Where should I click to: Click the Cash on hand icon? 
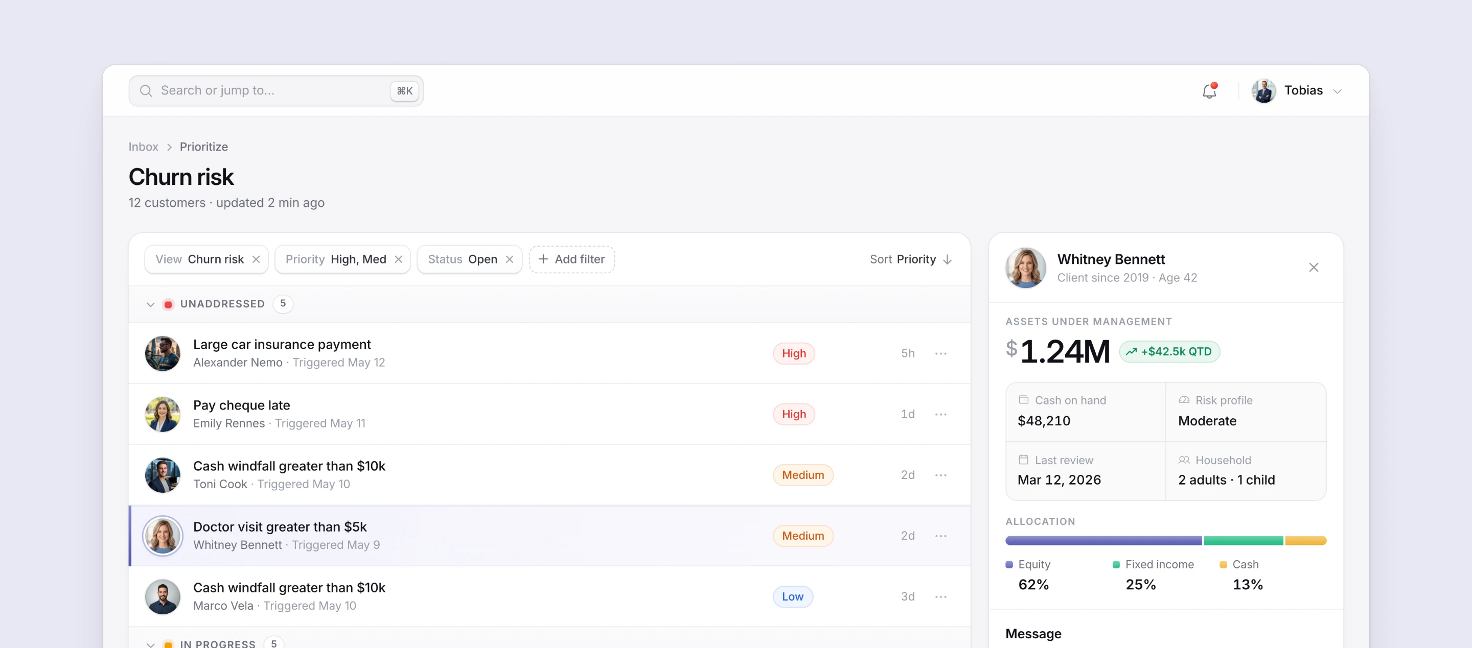pos(1023,400)
